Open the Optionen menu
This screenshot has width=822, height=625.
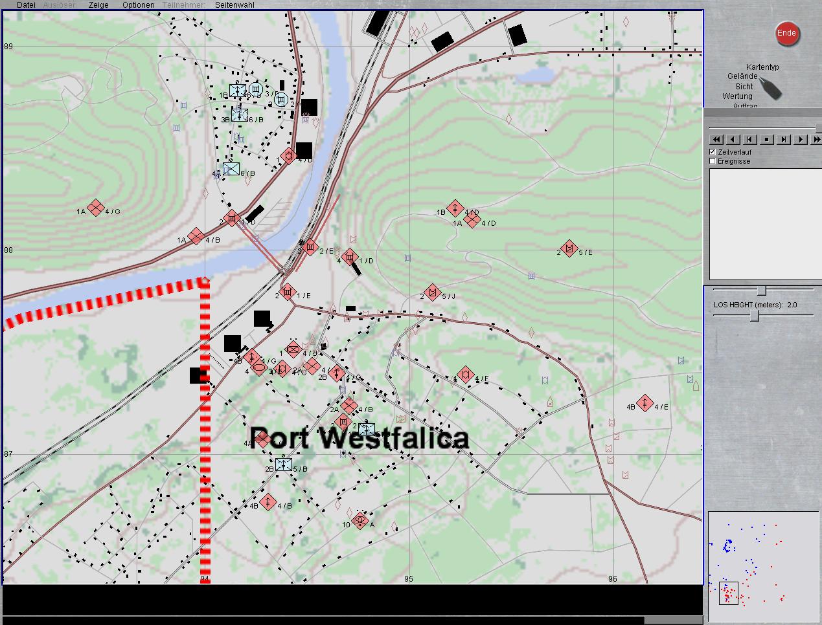tap(139, 5)
